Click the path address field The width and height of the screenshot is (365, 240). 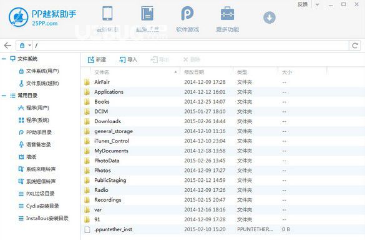(x=191, y=46)
